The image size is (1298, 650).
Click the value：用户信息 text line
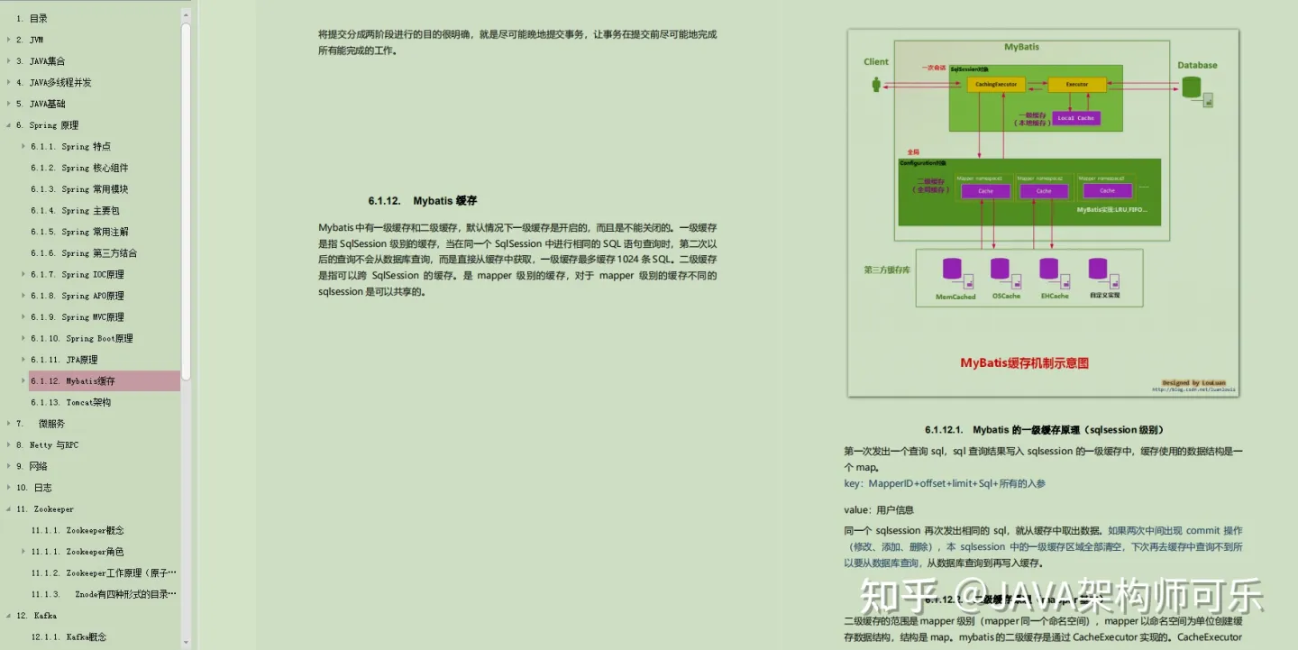pos(879,510)
